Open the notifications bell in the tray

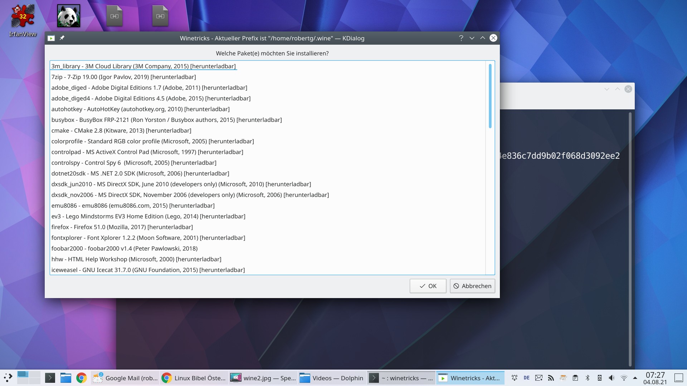click(x=515, y=378)
